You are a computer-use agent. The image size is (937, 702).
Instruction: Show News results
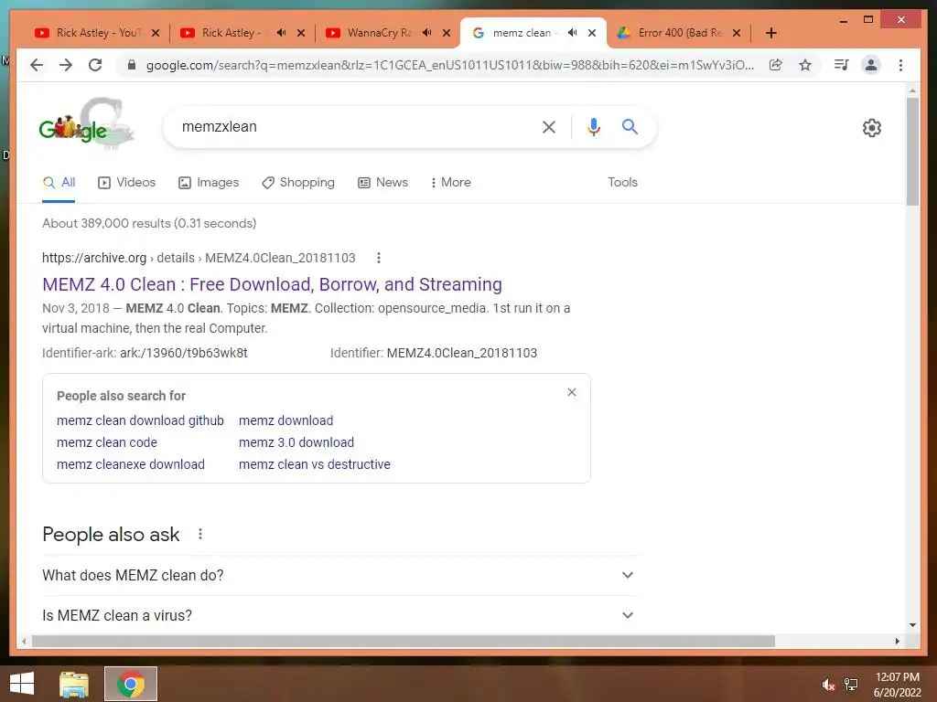(383, 182)
